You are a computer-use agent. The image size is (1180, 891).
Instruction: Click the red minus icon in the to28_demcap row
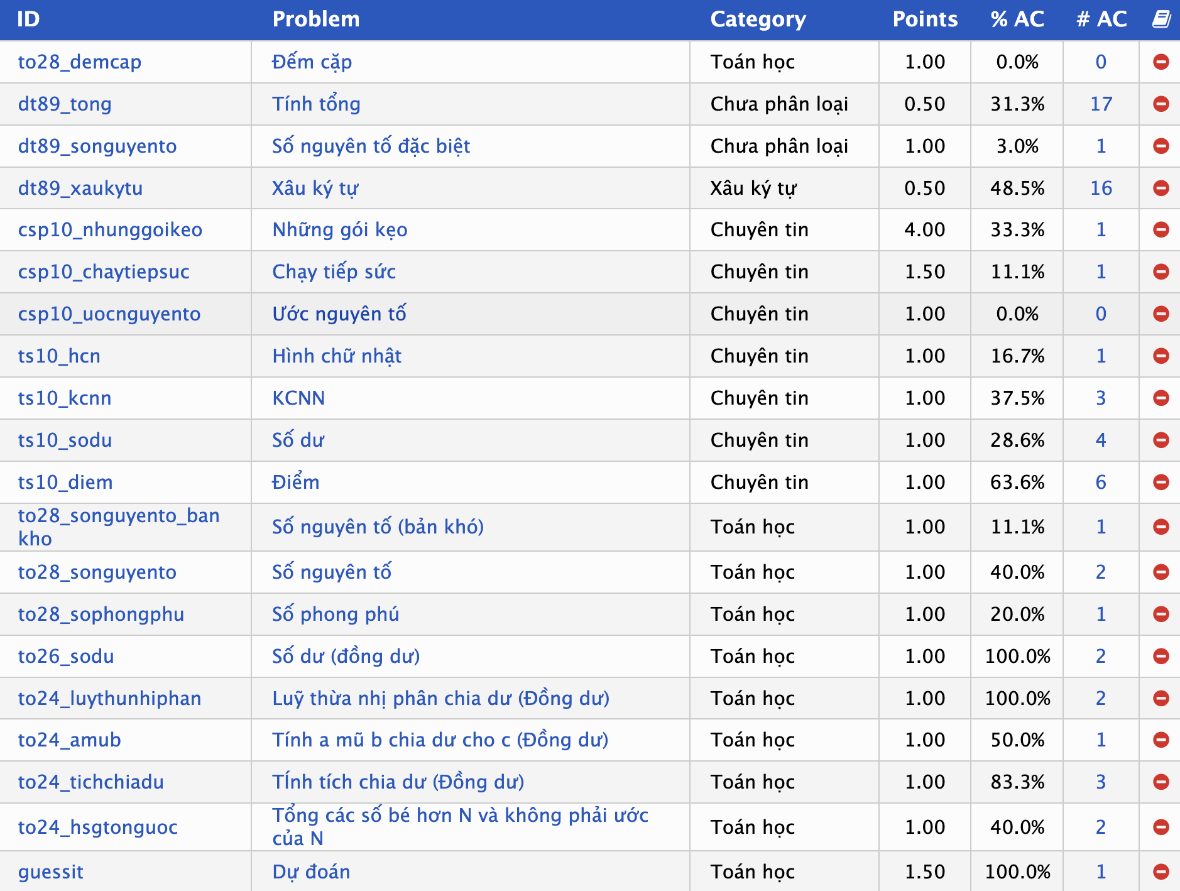tap(1161, 62)
